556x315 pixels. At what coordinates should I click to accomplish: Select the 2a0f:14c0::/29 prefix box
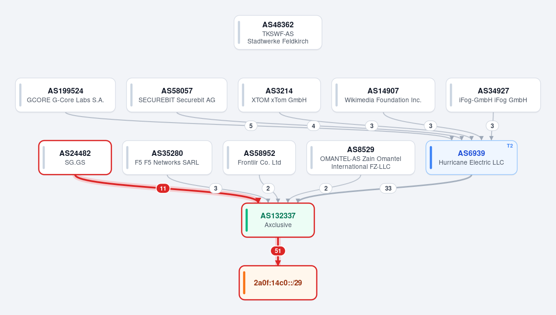click(x=278, y=283)
